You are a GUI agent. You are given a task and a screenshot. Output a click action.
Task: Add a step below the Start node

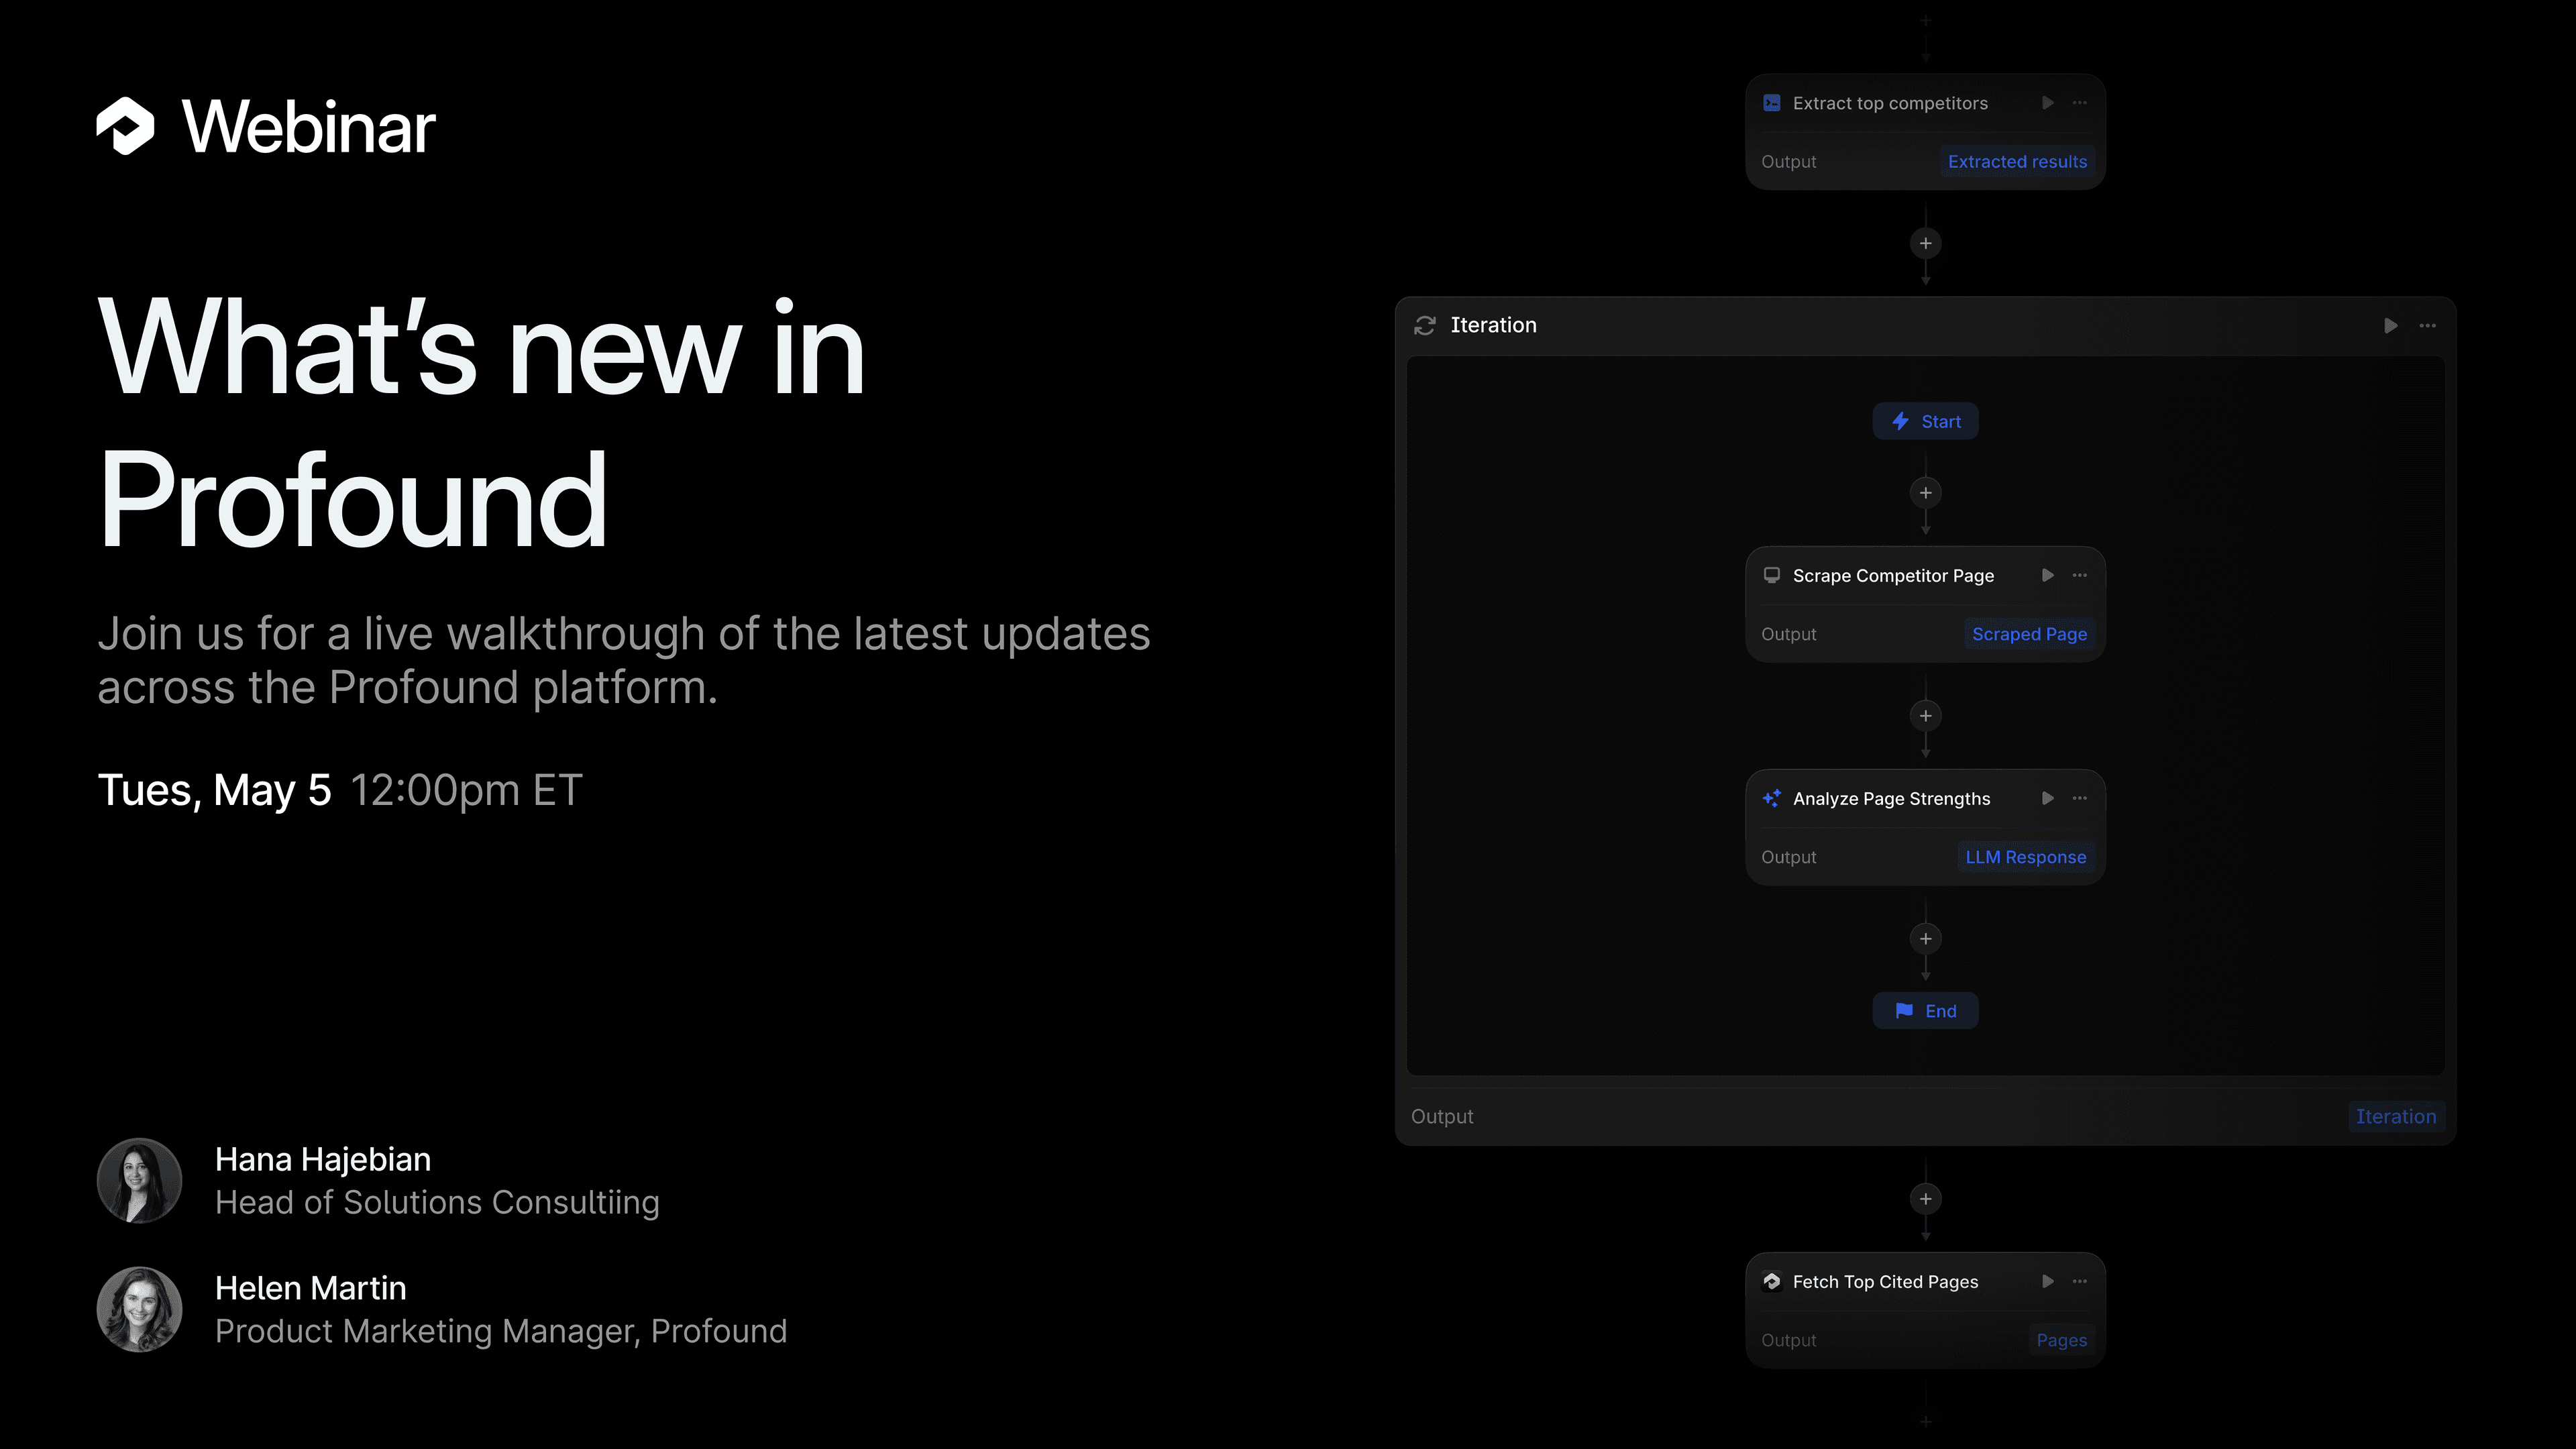pyautogui.click(x=1925, y=492)
